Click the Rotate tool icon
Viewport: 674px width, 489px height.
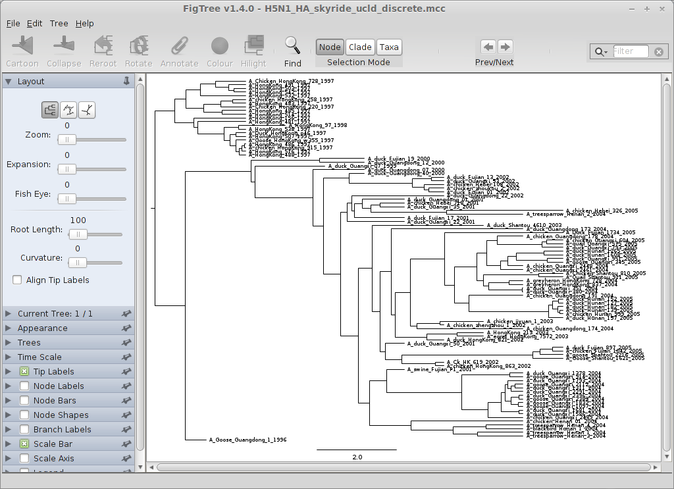tap(139, 45)
